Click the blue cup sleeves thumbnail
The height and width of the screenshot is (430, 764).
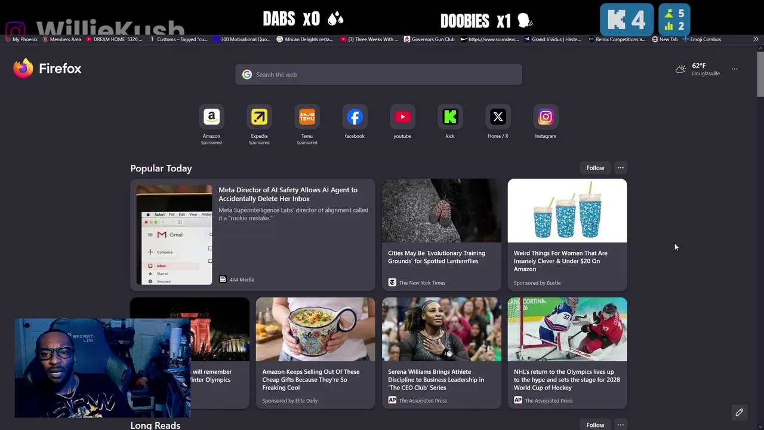[567, 211]
